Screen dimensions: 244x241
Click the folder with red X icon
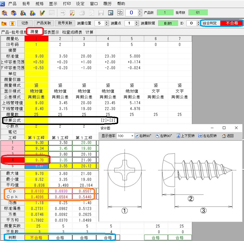click(x=4, y=24)
